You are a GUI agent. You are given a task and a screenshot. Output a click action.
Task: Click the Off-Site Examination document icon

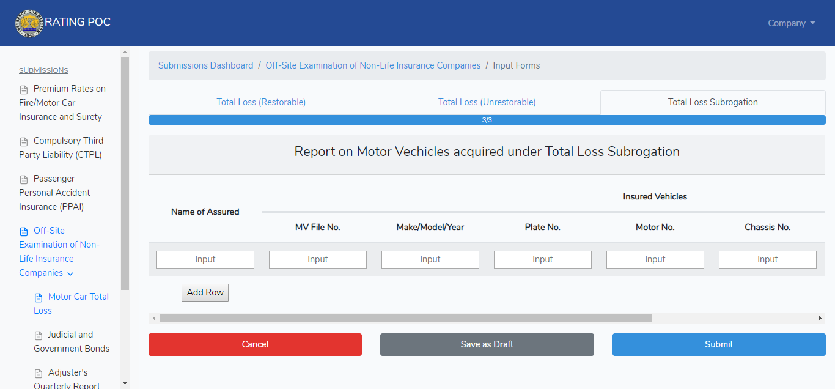coord(24,232)
